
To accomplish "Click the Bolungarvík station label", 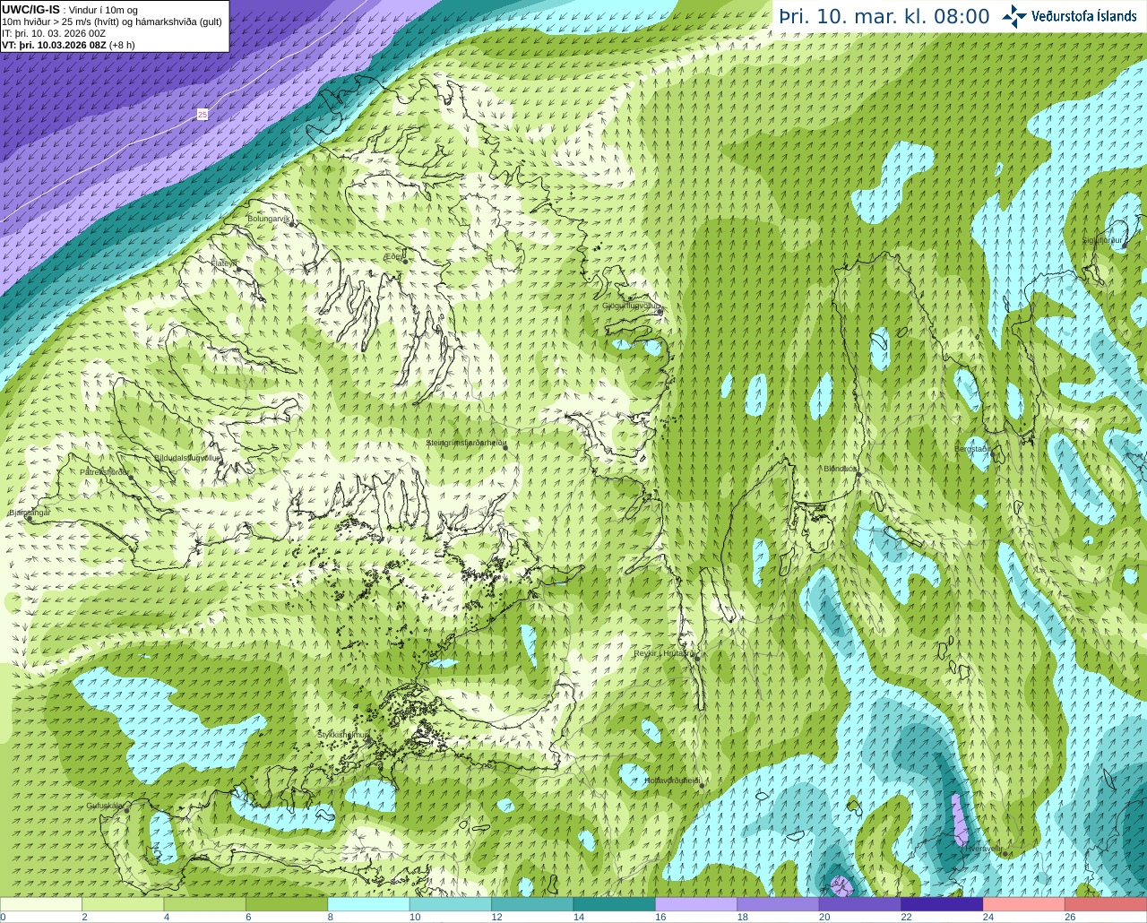I will click(x=270, y=218).
